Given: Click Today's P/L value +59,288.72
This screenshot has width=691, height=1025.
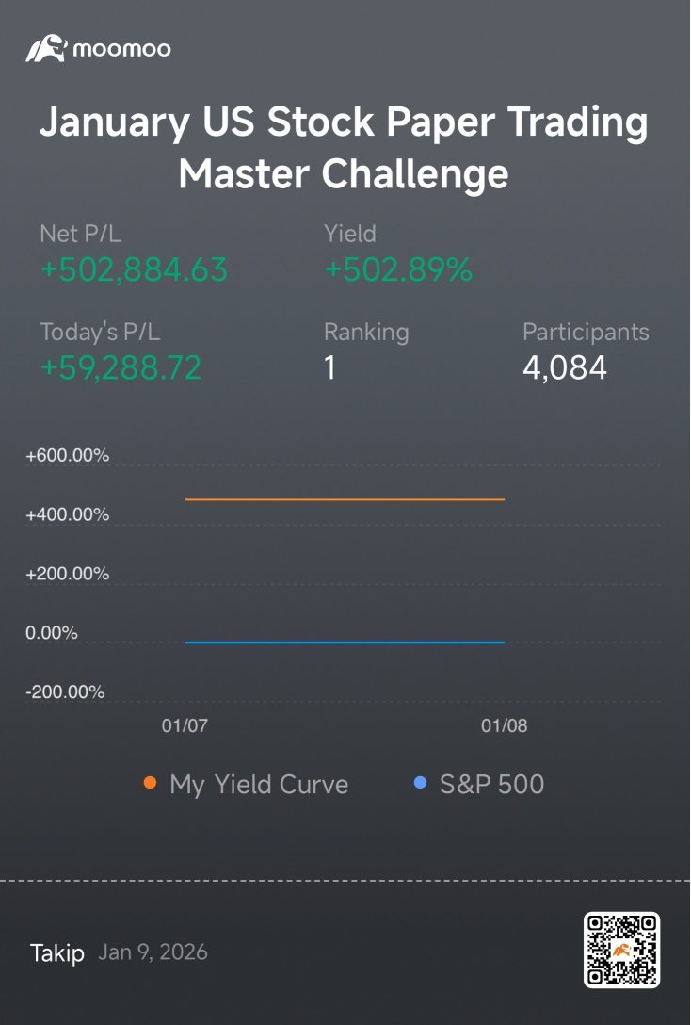Looking at the screenshot, I should (121, 367).
